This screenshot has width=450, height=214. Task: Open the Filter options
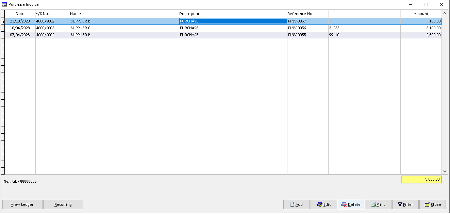point(405,204)
